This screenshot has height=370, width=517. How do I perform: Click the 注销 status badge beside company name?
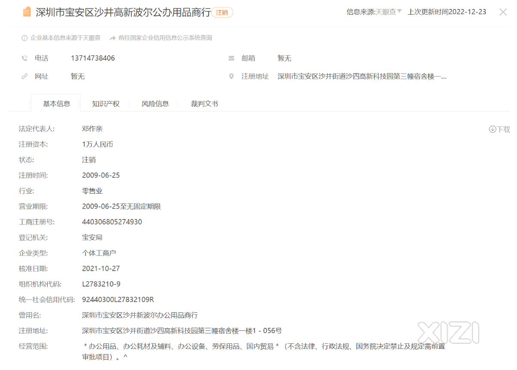222,12
